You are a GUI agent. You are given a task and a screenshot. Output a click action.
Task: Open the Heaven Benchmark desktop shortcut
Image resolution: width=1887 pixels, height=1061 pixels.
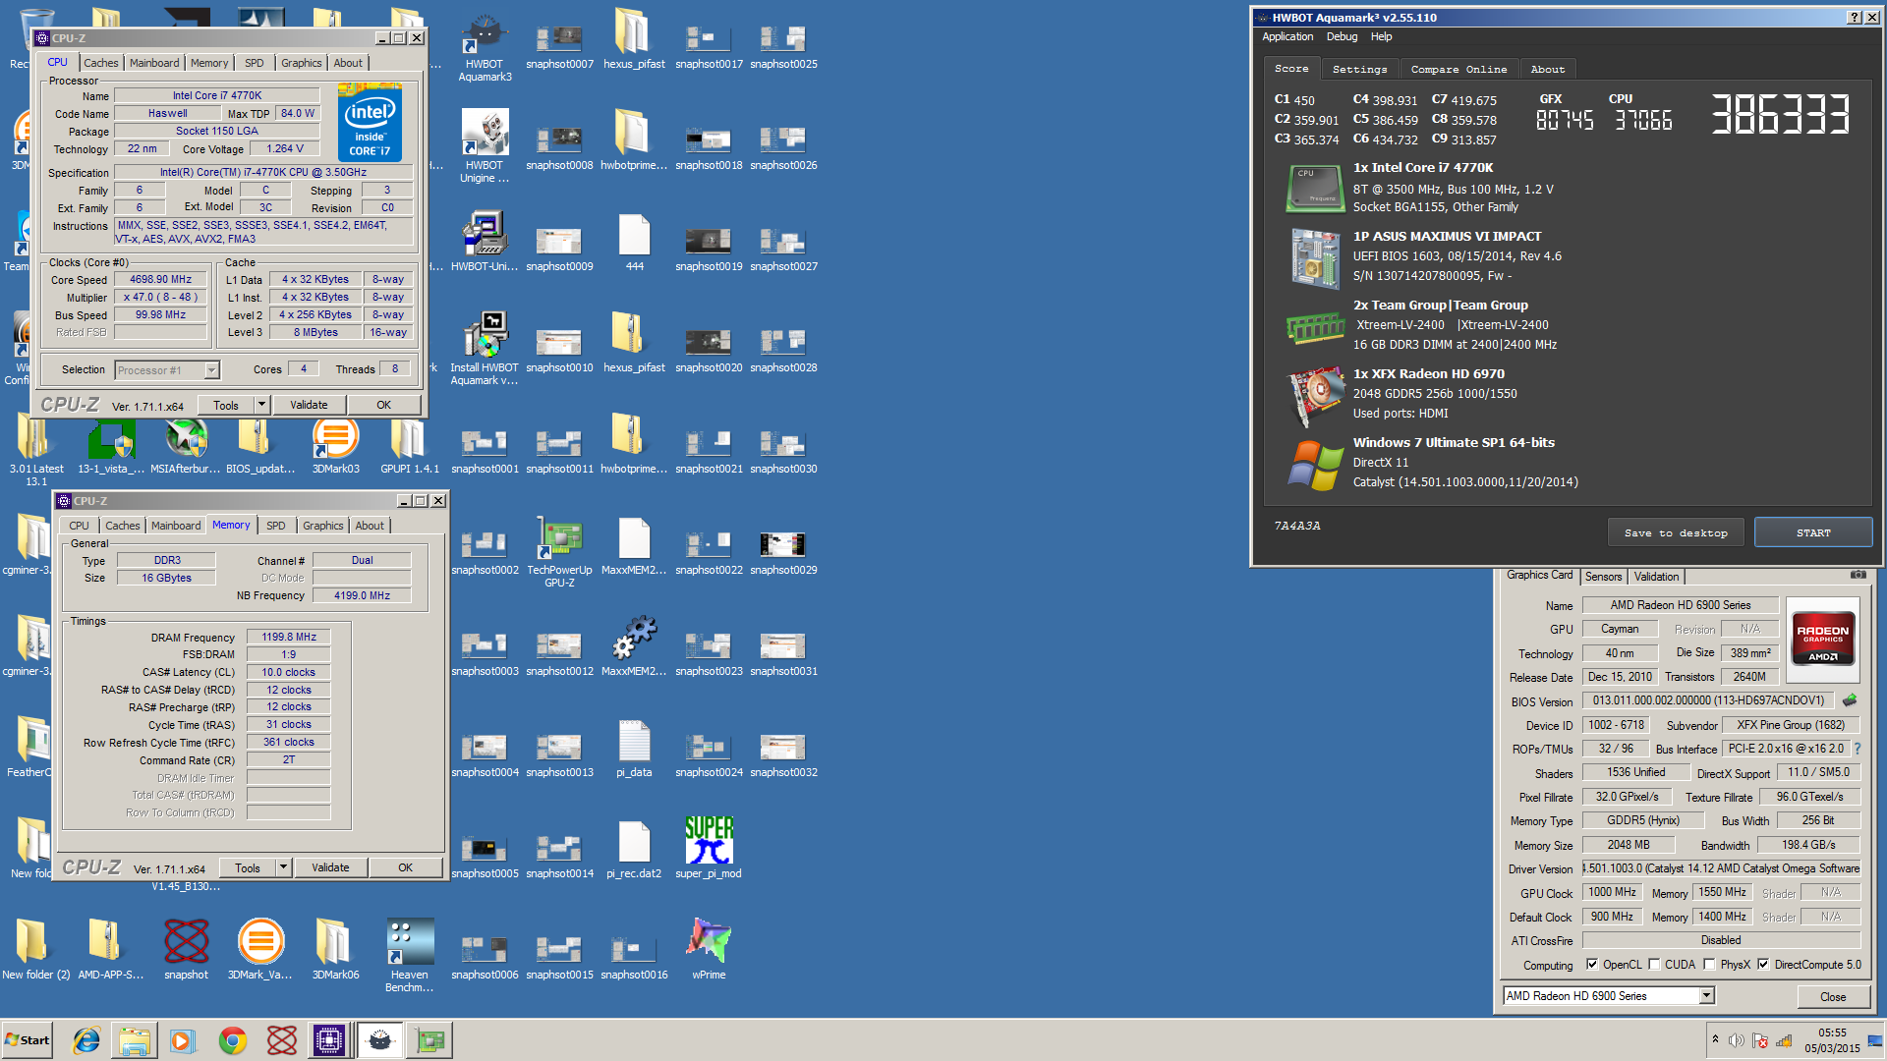tap(410, 955)
